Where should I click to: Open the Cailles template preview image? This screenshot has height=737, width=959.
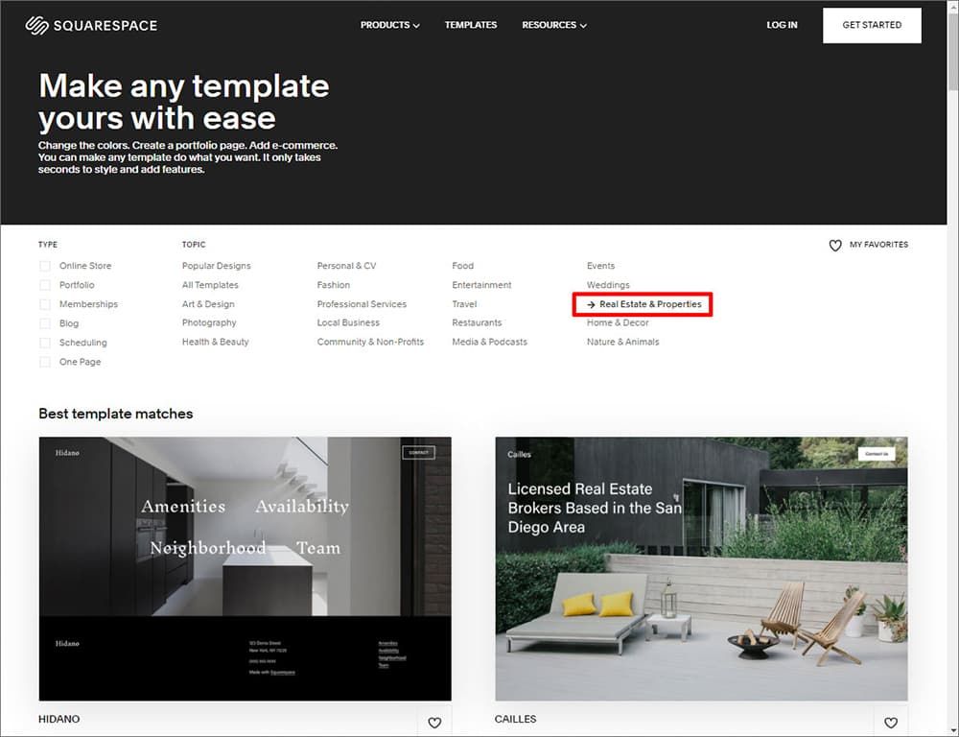point(702,569)
